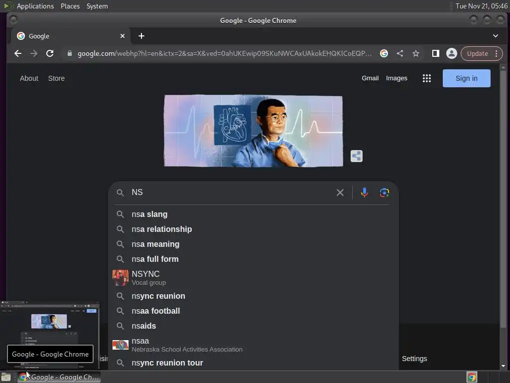Viewport: 510px width, 383px height.
Task: Click the page vertical scrollbar
Action: pyautogui.click(x=503, y=198)
